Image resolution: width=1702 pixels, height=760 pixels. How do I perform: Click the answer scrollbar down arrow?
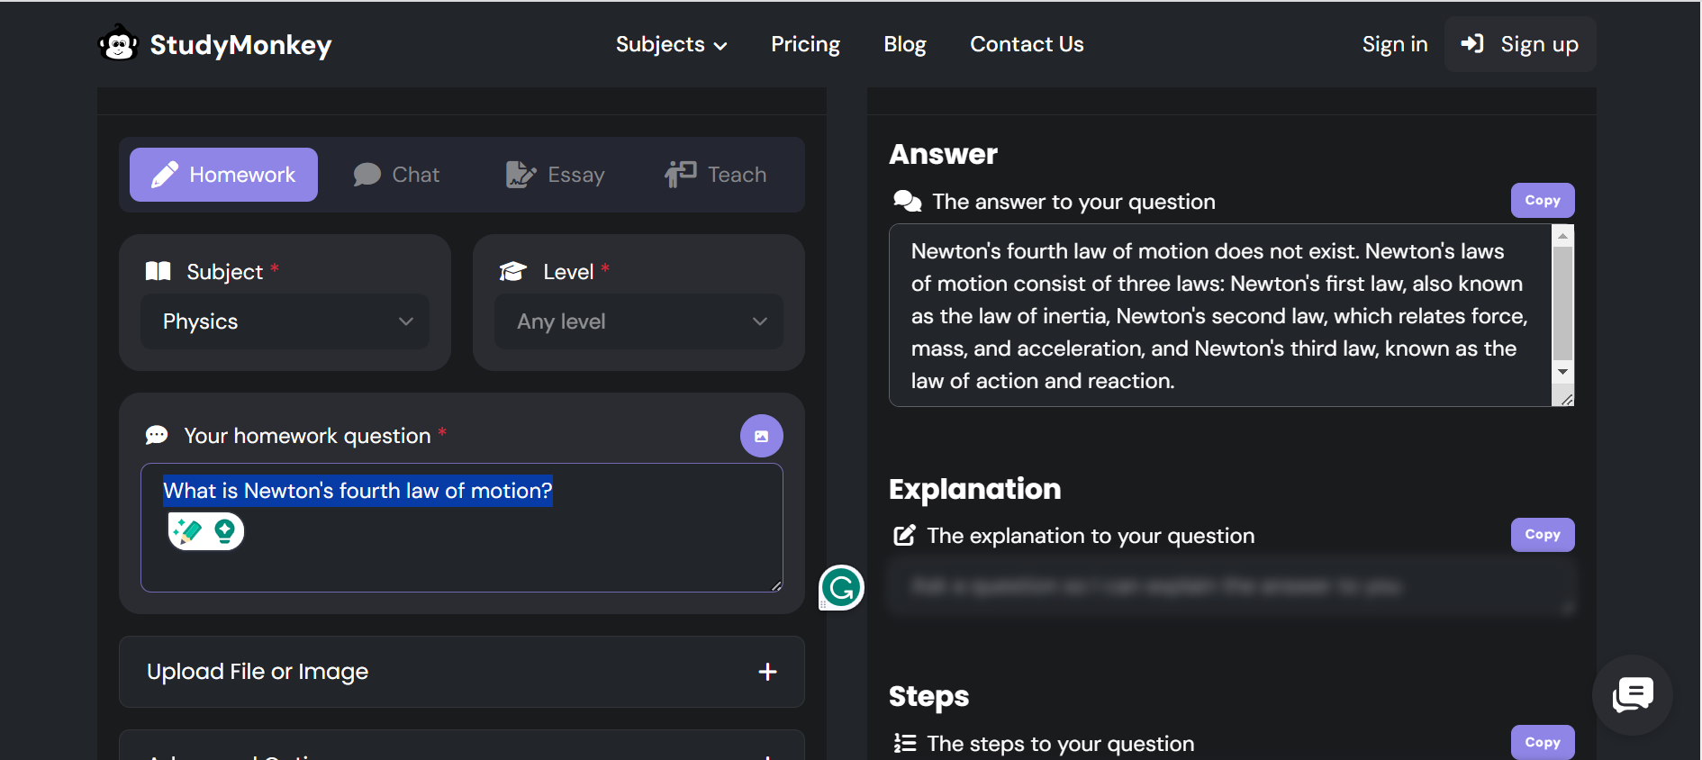1562,372
